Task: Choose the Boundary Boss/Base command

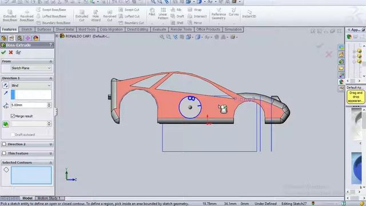Action: click(x=53, y=23)
